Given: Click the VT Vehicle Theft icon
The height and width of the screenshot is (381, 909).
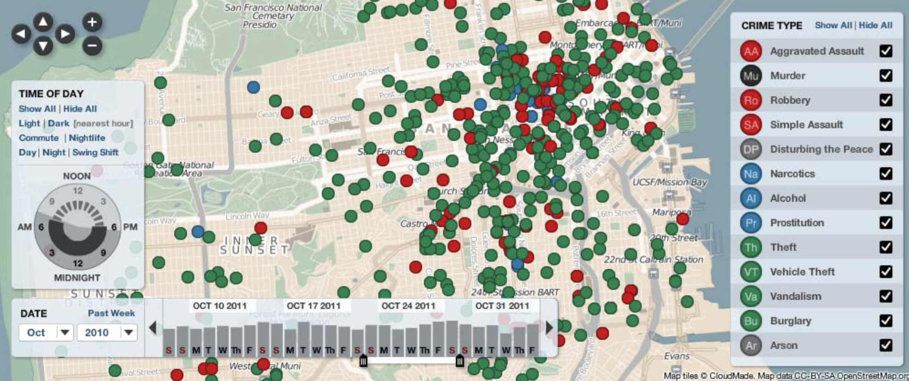Looking at the screenshot, I should click(751, 271).
